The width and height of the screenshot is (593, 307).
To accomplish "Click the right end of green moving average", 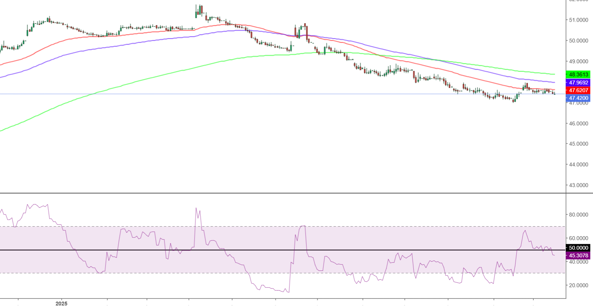I will coord(554,74).
